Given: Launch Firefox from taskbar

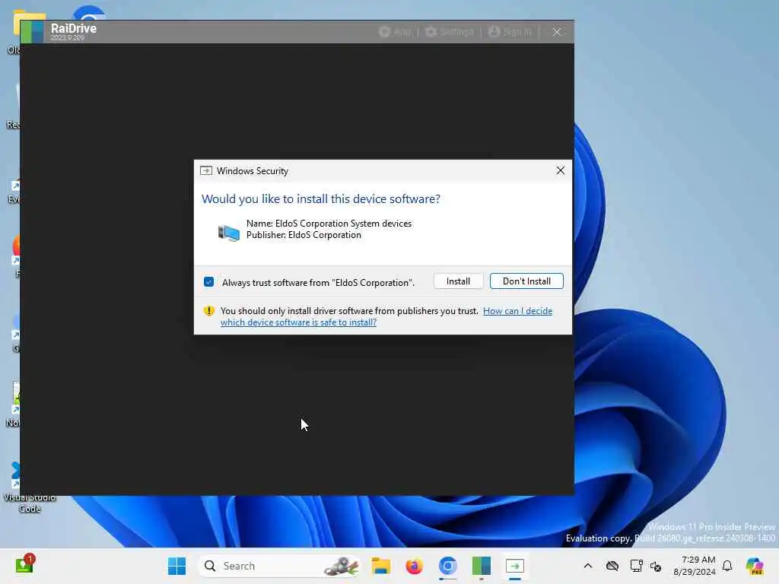Looking at the screenshot, I should coord(414,566).
